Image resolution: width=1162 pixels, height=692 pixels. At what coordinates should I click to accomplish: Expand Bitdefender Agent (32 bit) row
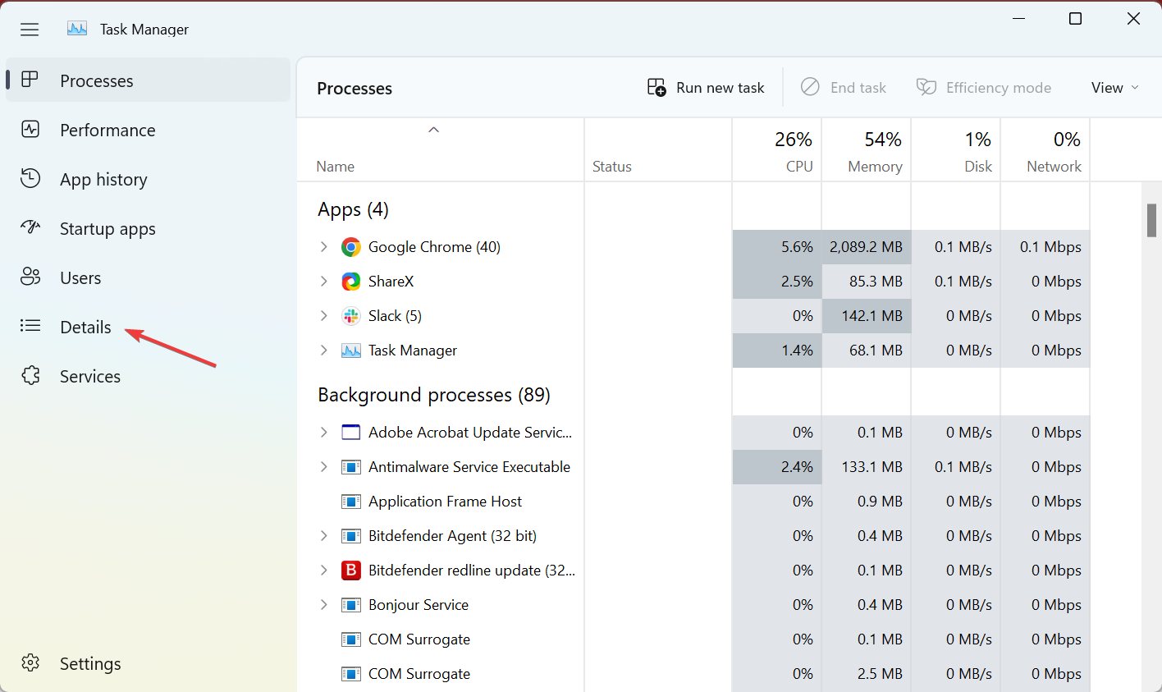point(323,536)
